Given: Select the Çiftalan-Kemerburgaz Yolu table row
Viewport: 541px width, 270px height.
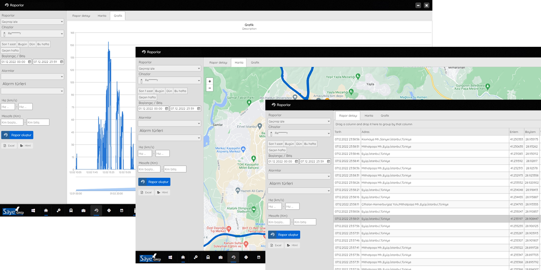Looking at the screenshot, I should [405, 204].
